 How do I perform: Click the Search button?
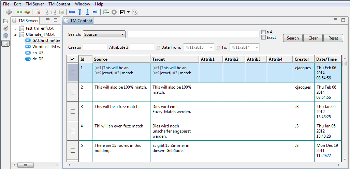point(293,38)
